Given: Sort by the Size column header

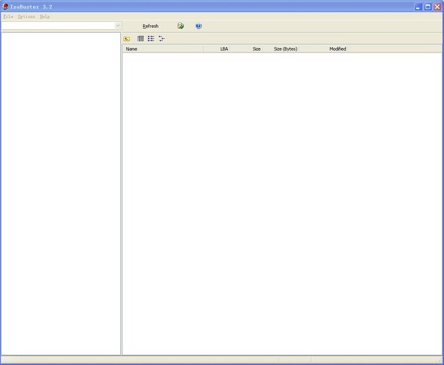Looking at the screenshot, I should click(256, 49).
